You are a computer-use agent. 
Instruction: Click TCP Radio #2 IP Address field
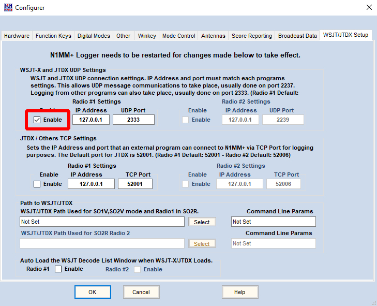tap(239, 184)
